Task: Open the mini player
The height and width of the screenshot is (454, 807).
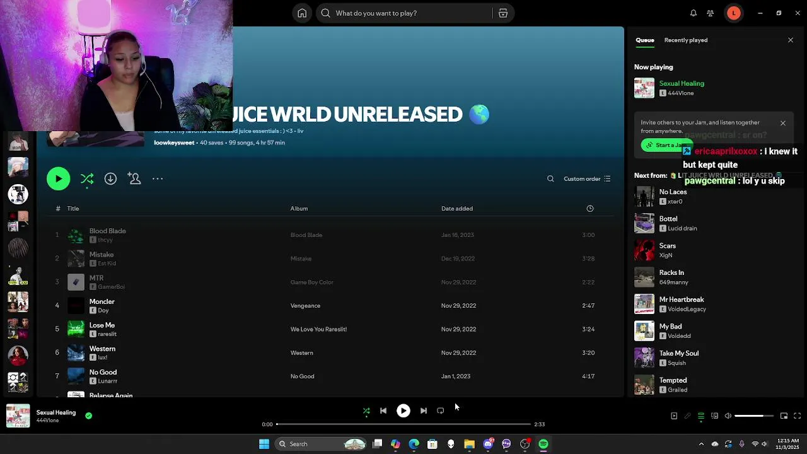Action: tap(784, 416)
